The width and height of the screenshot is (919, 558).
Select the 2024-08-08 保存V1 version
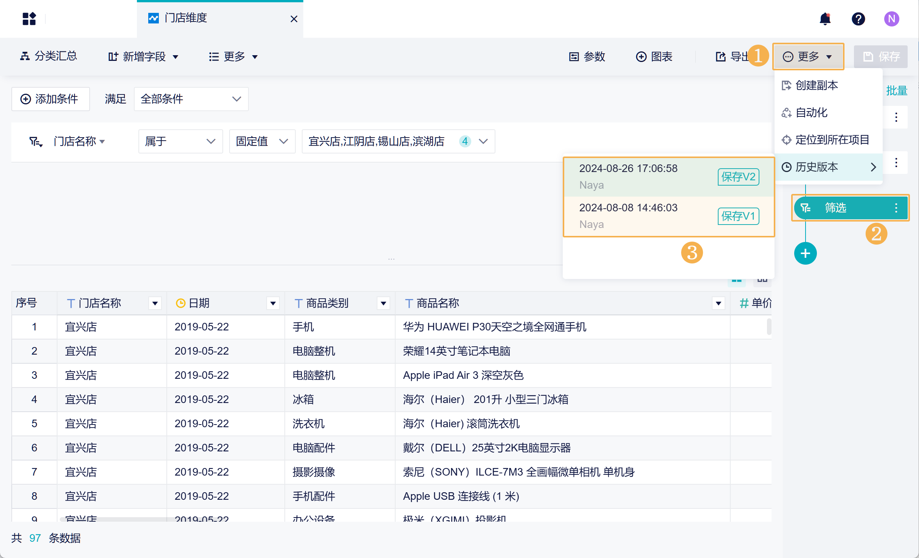click(669, 216)
